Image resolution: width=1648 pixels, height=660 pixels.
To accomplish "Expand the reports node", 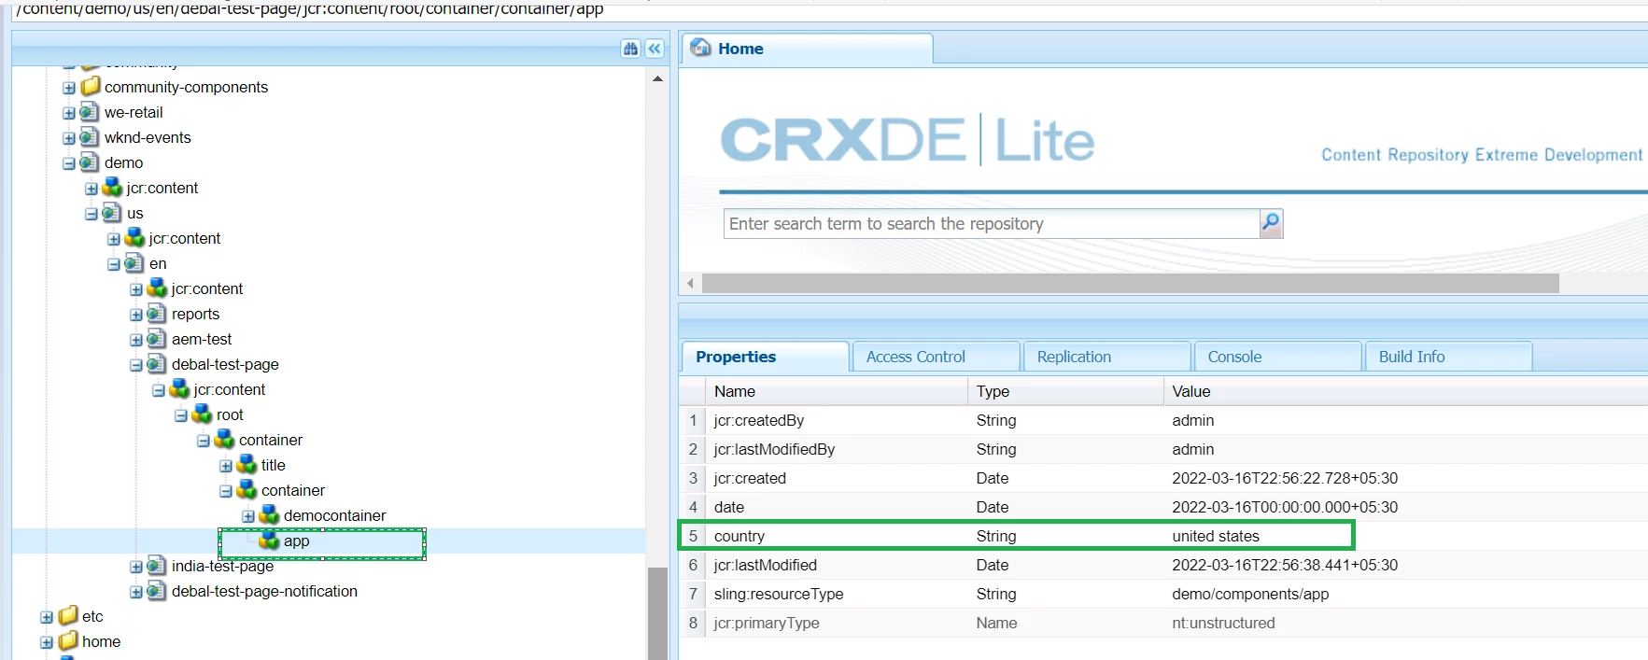I will (x=136, y=315).
